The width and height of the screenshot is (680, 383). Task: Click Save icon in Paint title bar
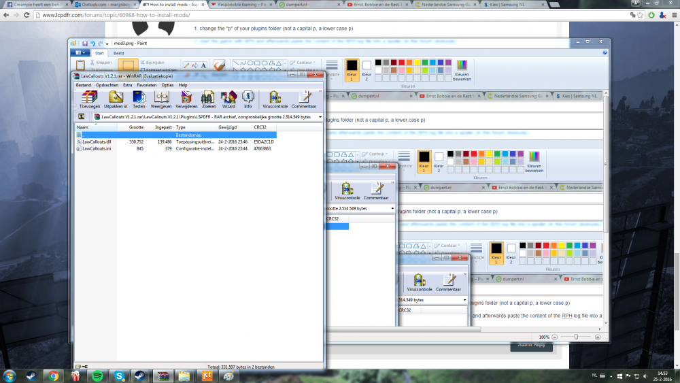coord(85,44)
